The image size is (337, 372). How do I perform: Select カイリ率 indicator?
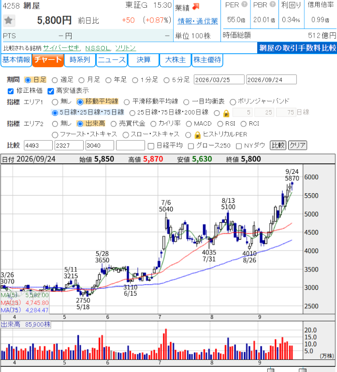pos(153,124)
